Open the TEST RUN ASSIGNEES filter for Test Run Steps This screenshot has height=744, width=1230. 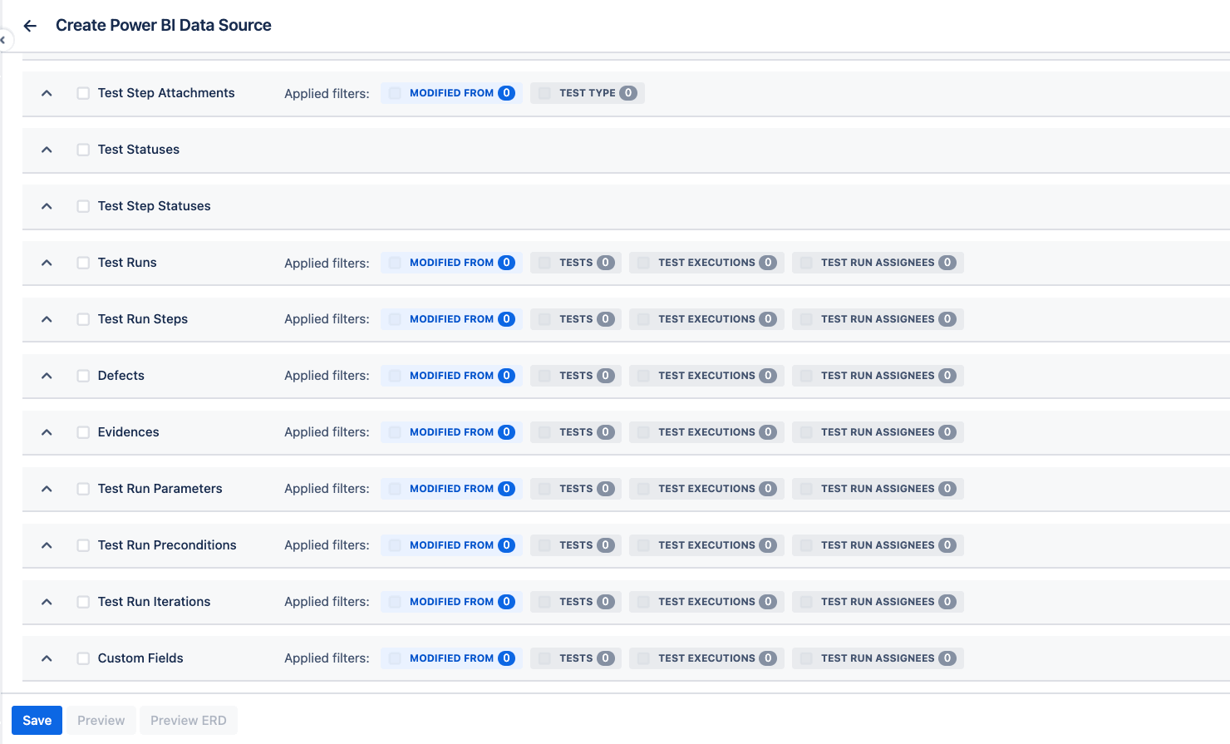877,318
